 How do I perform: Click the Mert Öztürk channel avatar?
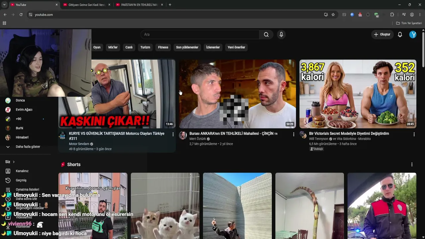[183, 135]
